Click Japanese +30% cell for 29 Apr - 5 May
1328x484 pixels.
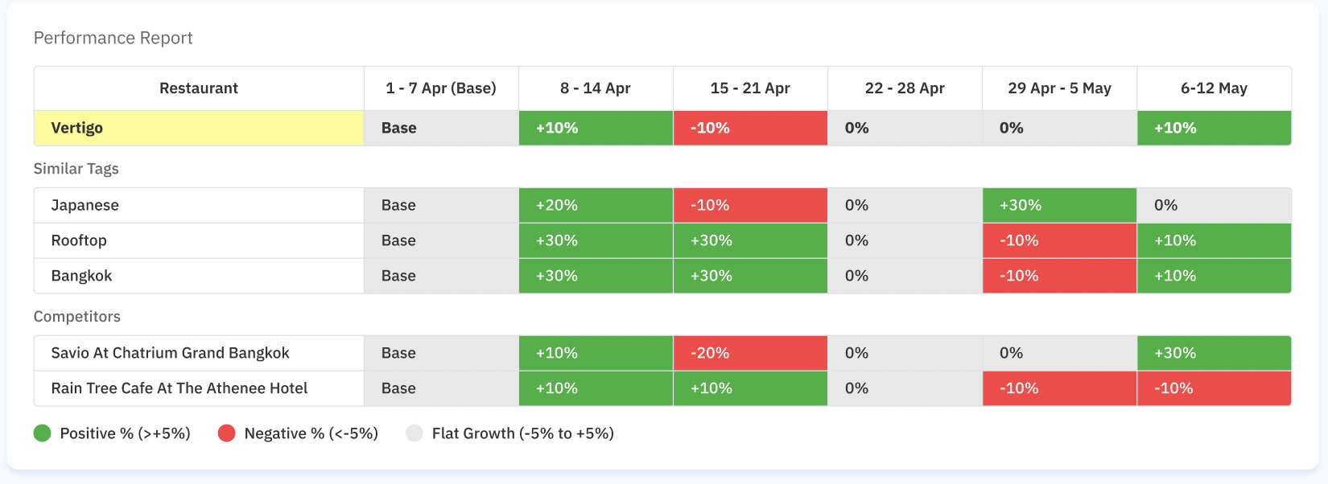1059,205
